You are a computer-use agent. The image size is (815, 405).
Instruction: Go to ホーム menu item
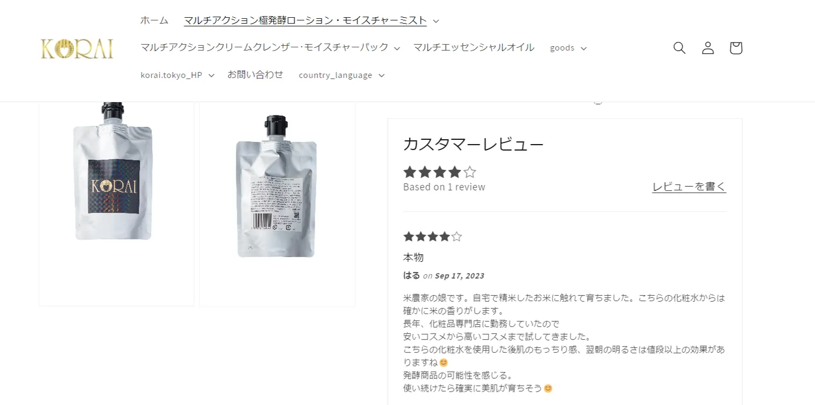pyautogui.click(x=154, y=20)
